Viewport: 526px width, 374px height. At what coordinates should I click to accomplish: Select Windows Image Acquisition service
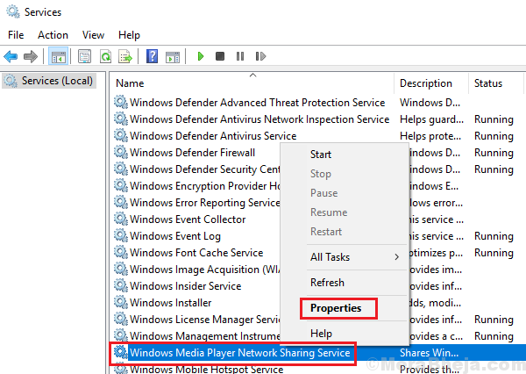(204, 270)
